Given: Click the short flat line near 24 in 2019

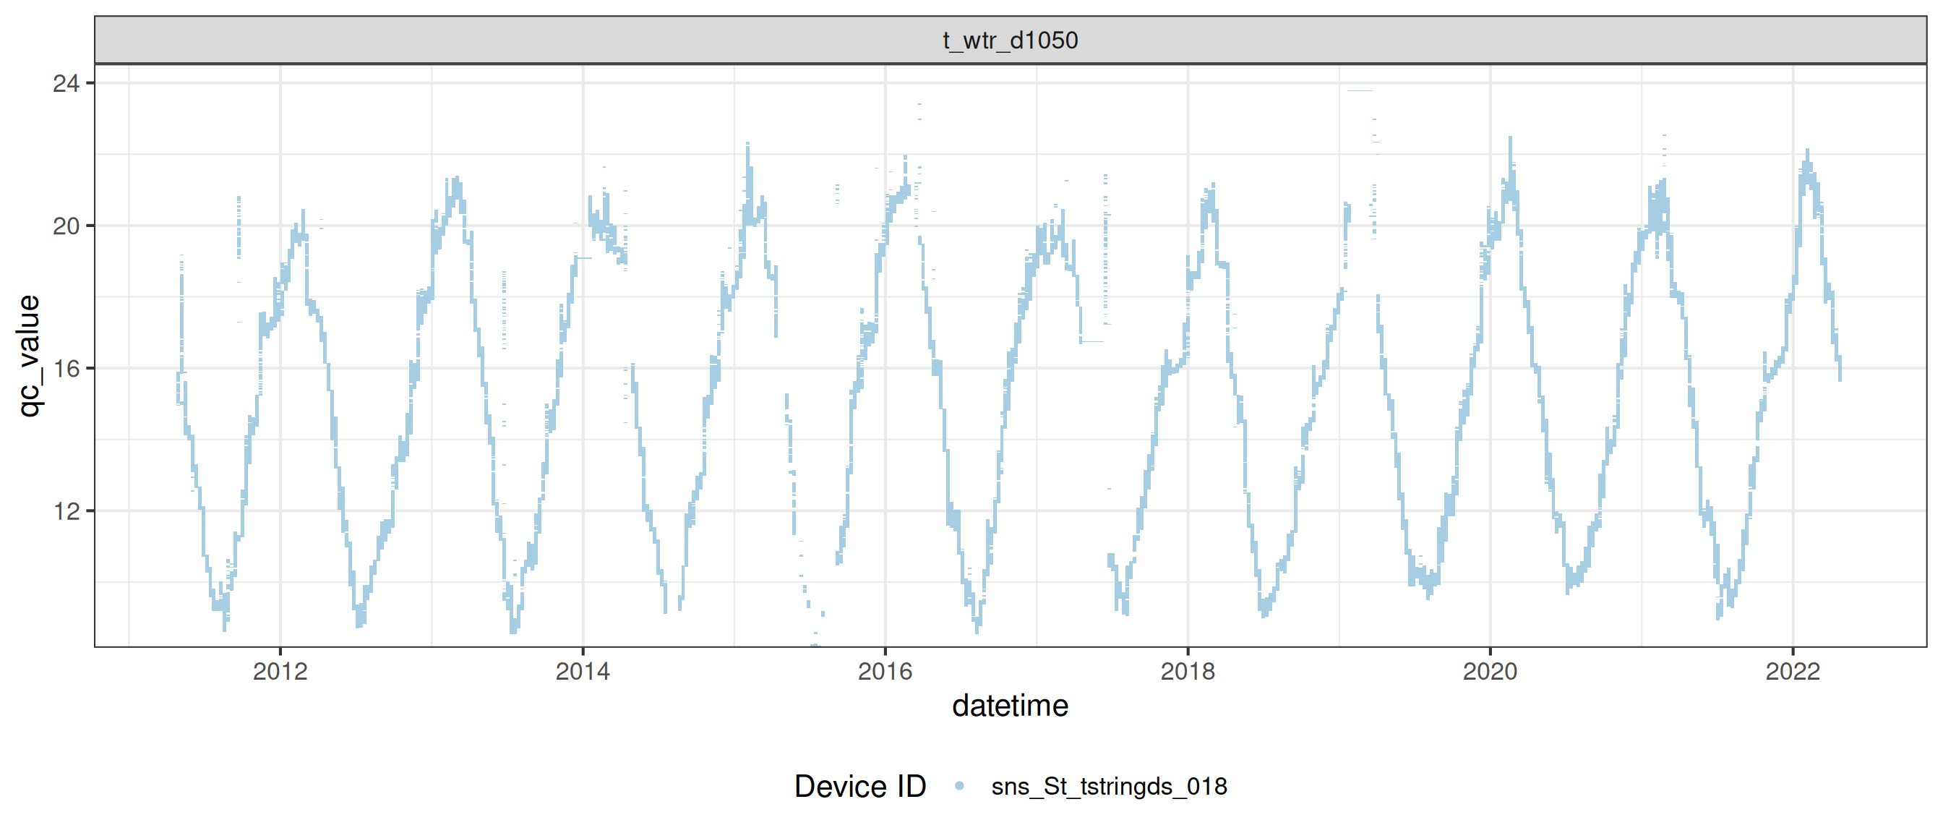Looking at the screenshot, I should [x=1359, y=90].
